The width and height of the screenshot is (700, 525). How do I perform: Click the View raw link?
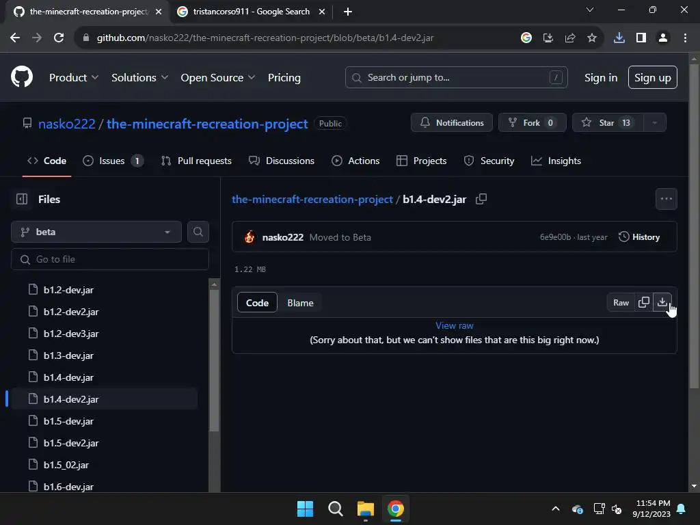coord(455,325)
